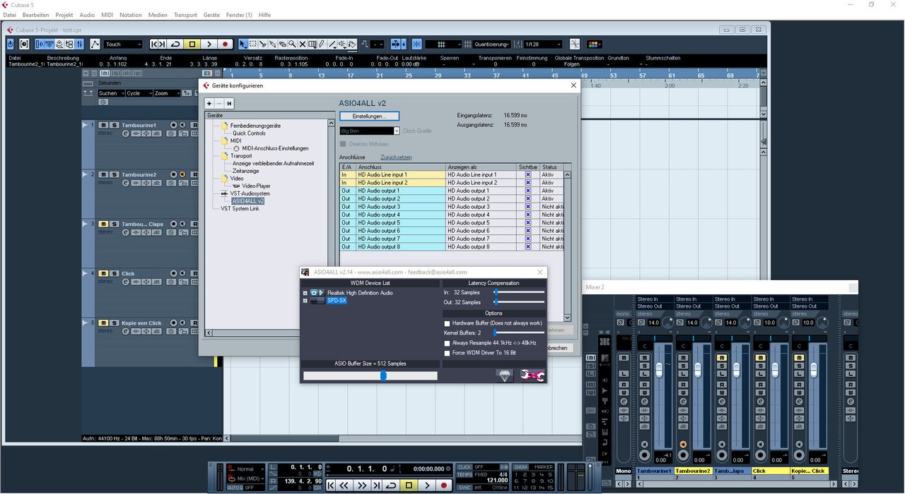Click the Stop button in top toolbar
Screen dimensions: 905x494
pyautogui.click(x=192, y=44)
